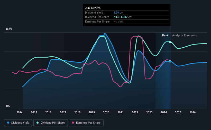Click the NT$11.382 dividend per share value

pos(121,17)
